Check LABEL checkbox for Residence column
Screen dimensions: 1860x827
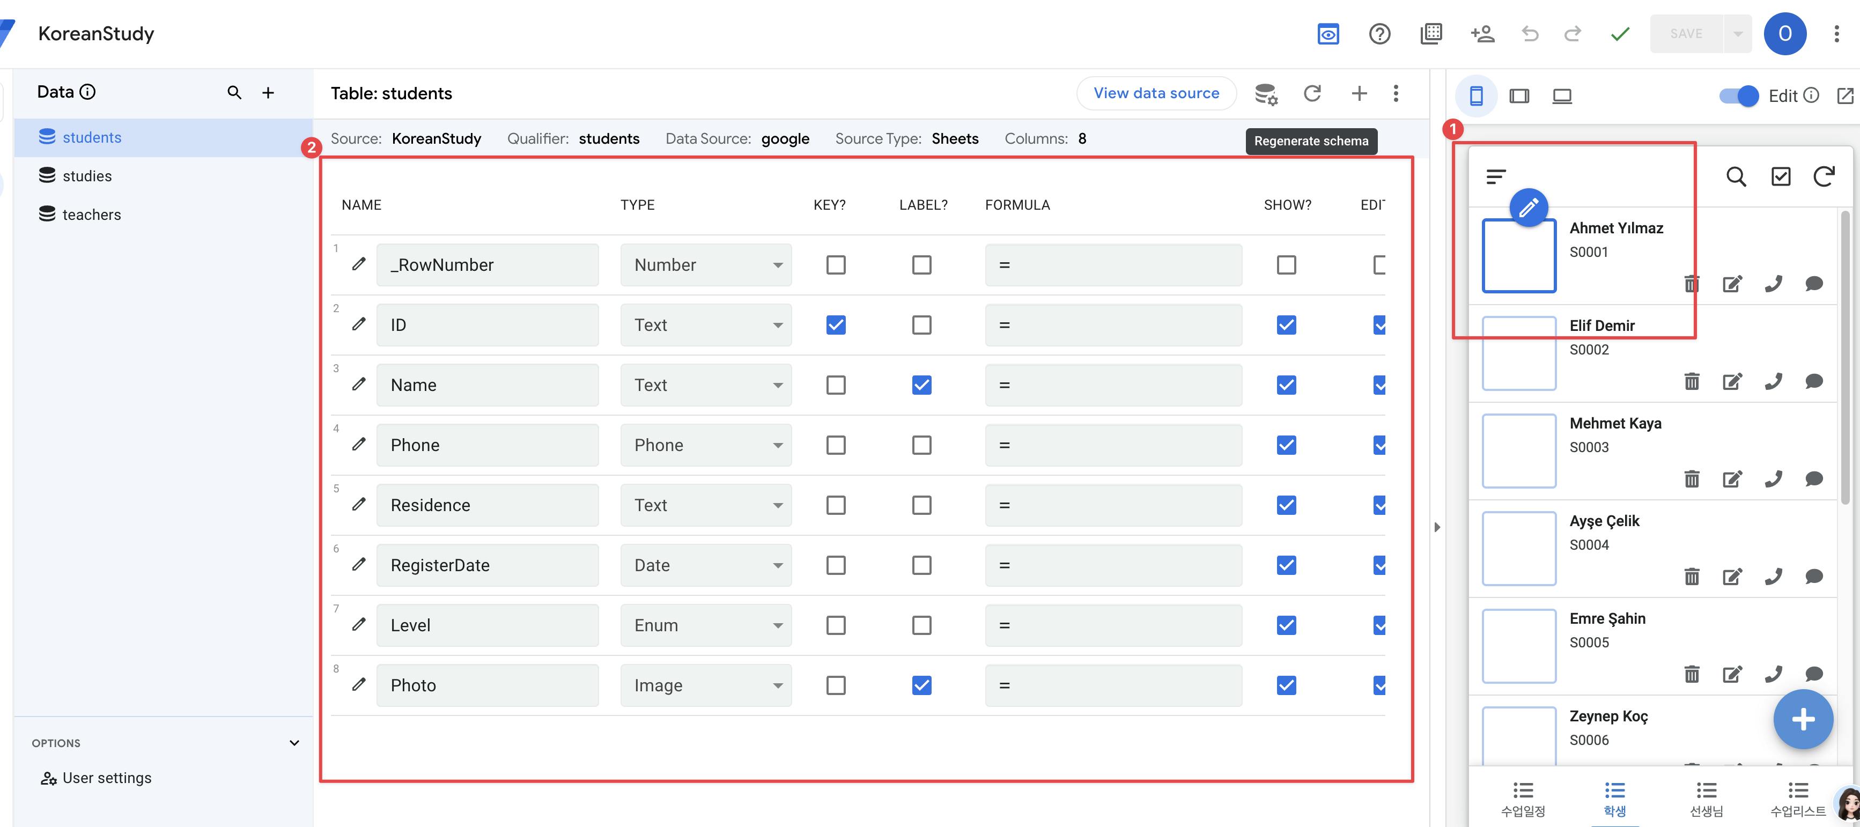tap(921, 505)
